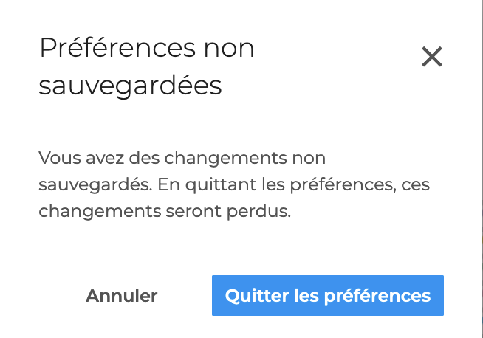Confirm with Quitter les préférences button

click(327, 296)
